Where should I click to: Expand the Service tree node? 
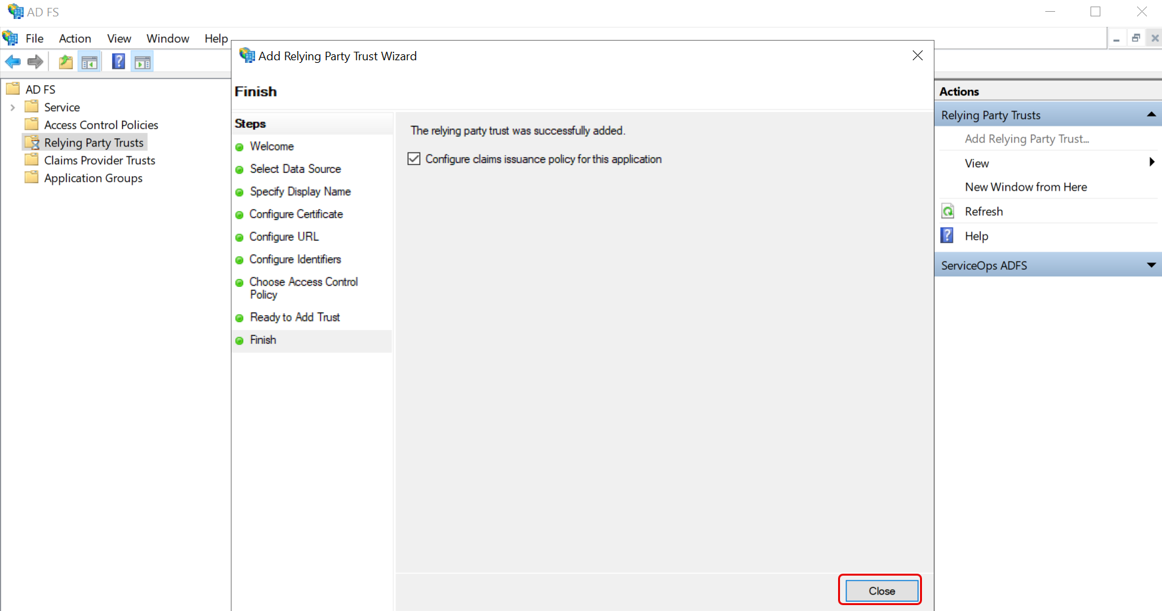tap(12, 107)
